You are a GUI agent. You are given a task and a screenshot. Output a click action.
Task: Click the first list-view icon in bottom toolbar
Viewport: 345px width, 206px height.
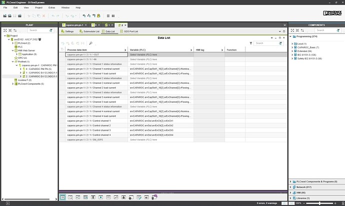(x=62, y=197)
